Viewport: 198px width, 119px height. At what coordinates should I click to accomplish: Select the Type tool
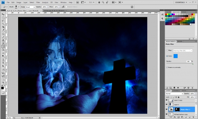point(3,63)
